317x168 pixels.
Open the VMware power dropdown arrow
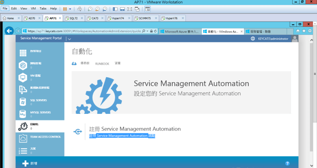[x=70, y=9]
